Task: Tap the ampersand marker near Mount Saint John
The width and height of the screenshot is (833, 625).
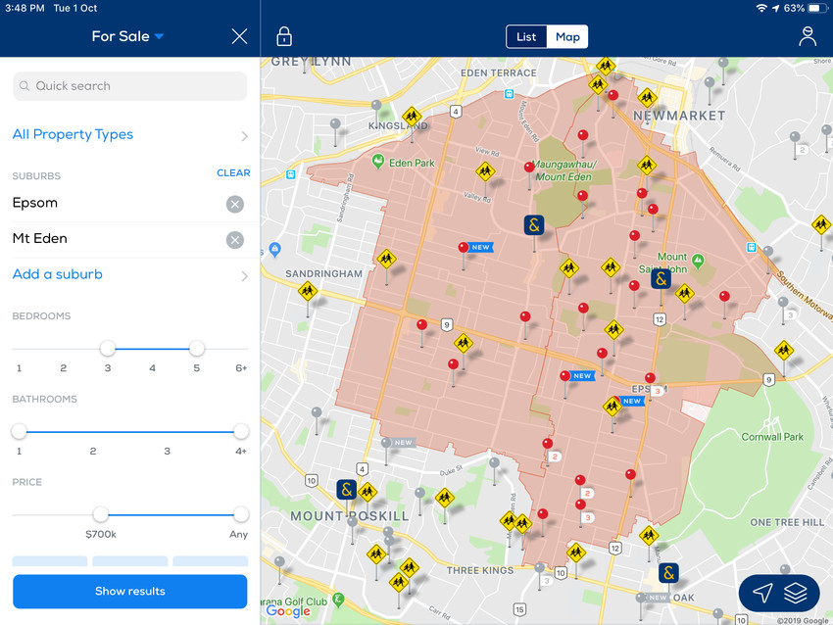Action: [x=661, y=278]
